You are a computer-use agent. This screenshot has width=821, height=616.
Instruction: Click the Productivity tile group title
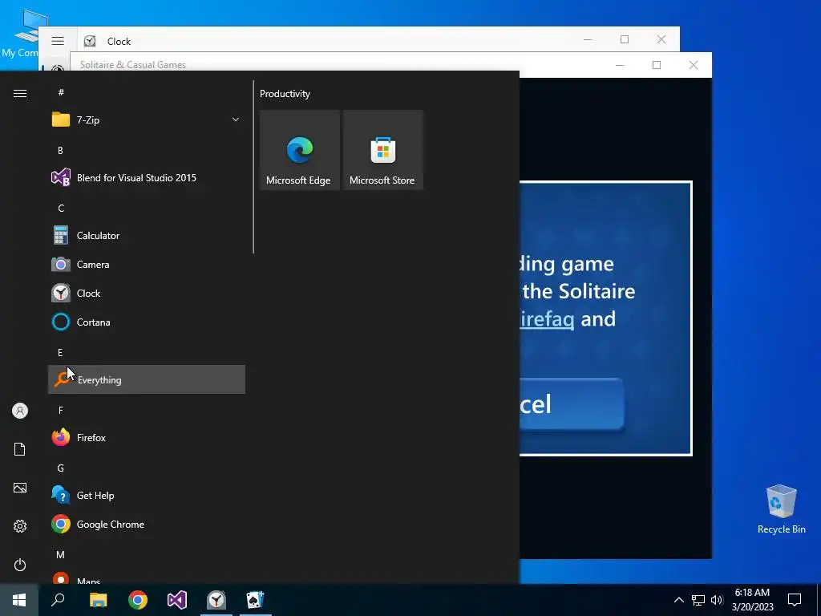tap(285, 94)
